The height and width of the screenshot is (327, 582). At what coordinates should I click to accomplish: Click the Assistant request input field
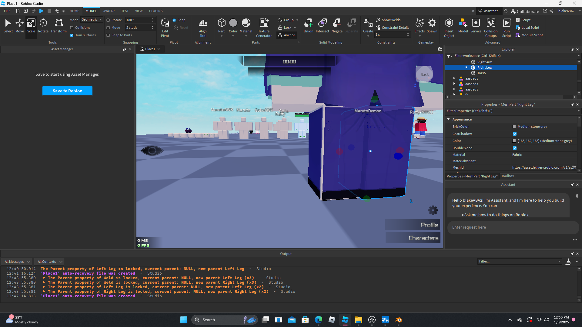pyautogui.click(x=512, y=227)
